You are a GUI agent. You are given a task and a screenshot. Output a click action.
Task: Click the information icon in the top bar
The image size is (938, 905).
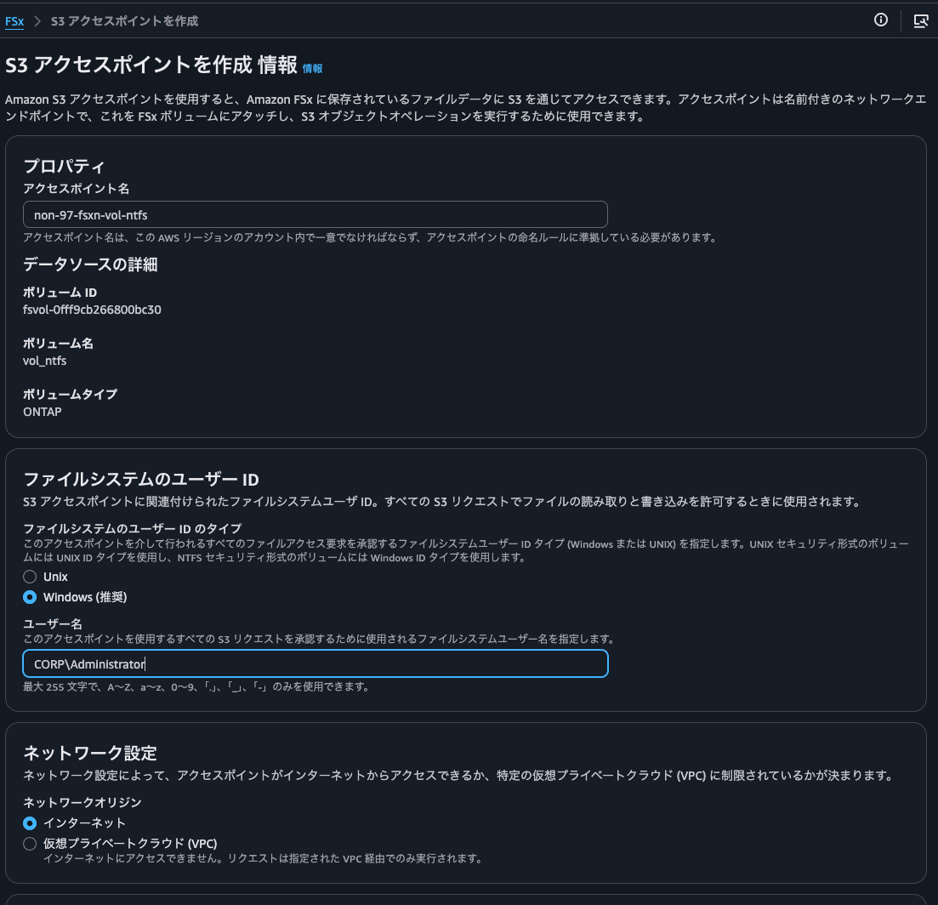pos(880,20)
